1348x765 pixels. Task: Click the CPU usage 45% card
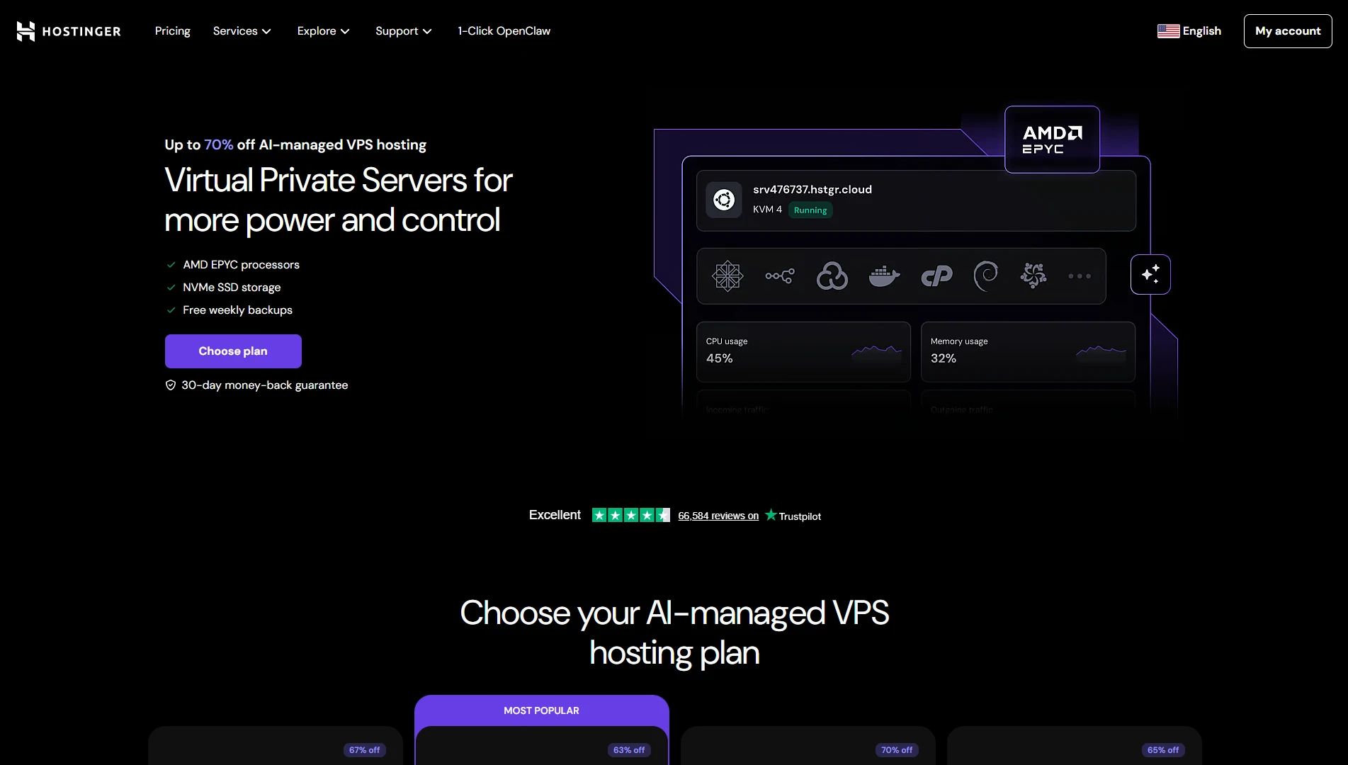coord(803,352)
